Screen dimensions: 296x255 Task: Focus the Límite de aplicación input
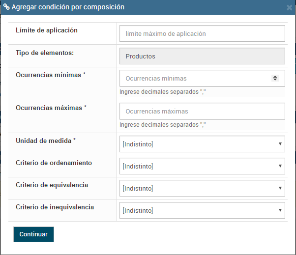[x=202, y=34]
